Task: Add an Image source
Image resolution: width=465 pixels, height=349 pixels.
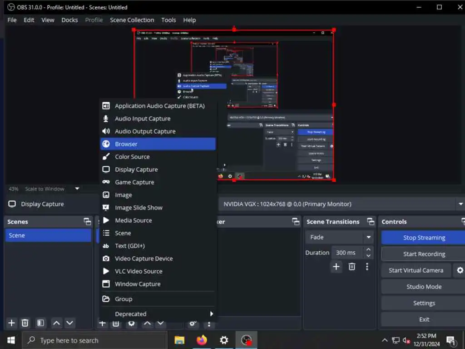Action: pos(158,195)
